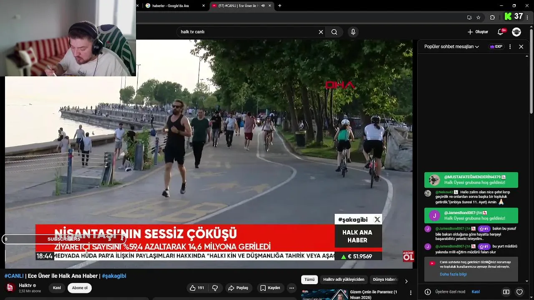534x300 pixels.
Task: Open the 'Daha fazla bilgi' link in chat
Action: point(453,274)
